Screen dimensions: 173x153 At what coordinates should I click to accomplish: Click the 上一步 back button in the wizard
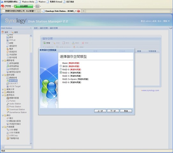(100, 111)
